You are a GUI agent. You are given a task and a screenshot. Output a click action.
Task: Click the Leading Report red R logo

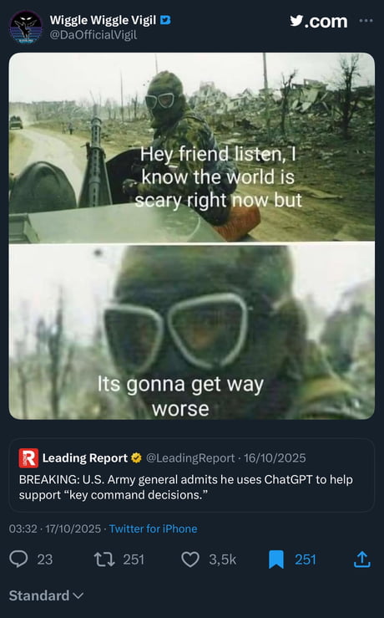(x=28, y=458)
